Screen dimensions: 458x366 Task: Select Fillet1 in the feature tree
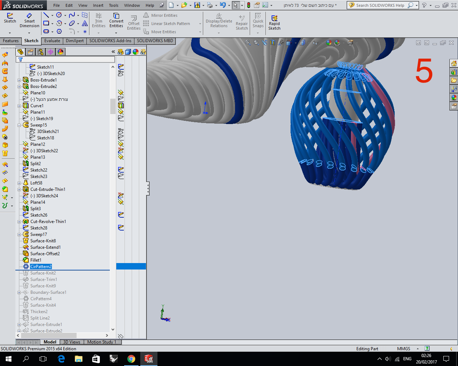[x=36, y=260]
